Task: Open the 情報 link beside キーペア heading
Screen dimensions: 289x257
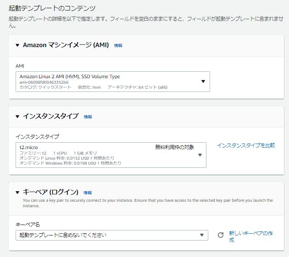Action: (88, 193)
